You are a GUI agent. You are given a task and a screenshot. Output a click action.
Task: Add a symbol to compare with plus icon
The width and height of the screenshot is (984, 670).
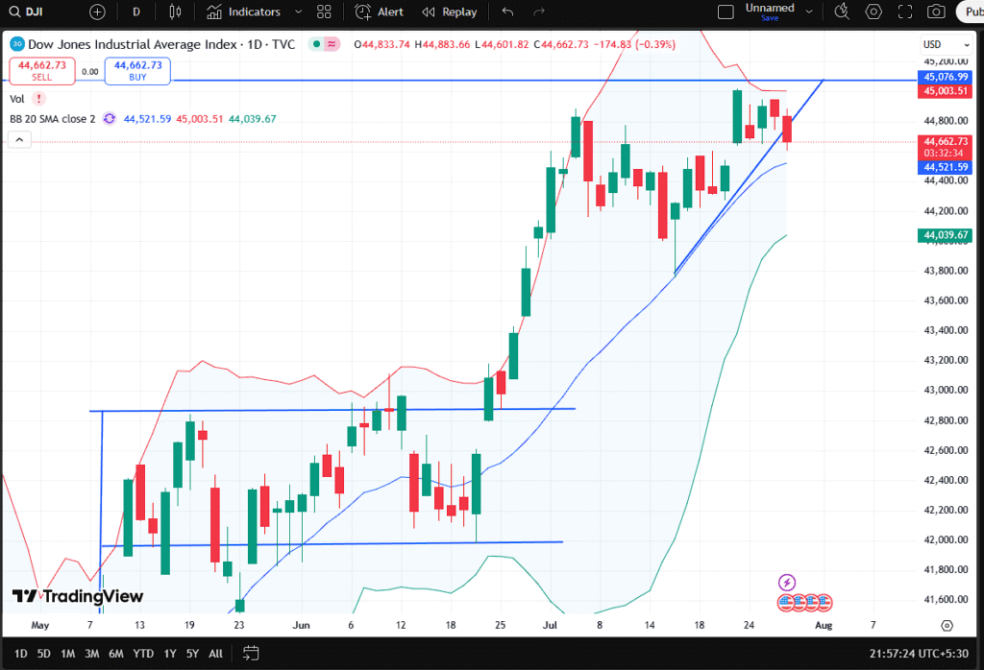(x=97, y=12)
